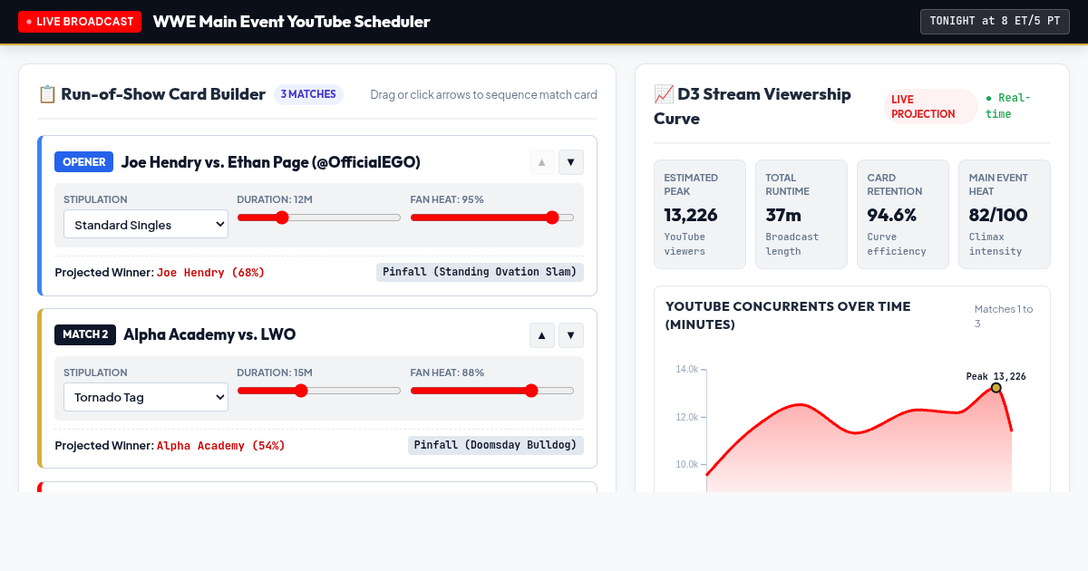
Task: Click the TONIGHT at 8 ET/5 PT badge
Action: tap(995, 22)
